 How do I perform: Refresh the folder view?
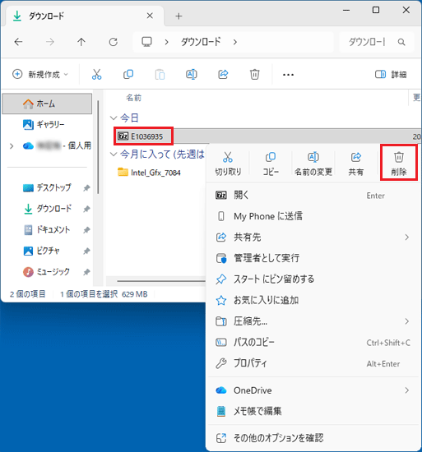click(x=113, y=42)
